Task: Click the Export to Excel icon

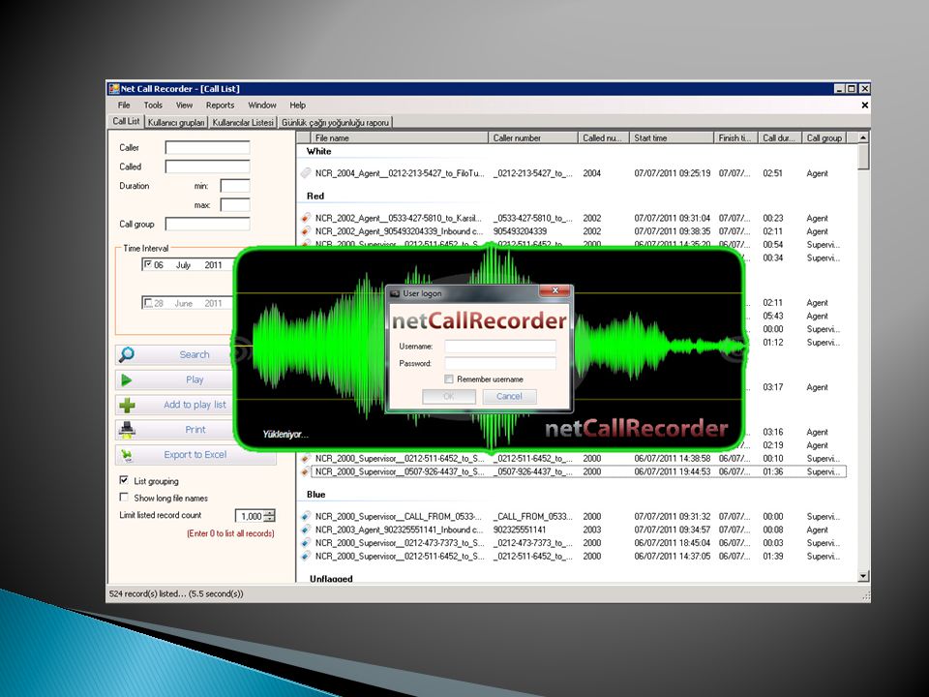Action: click(x=127, y=455)
